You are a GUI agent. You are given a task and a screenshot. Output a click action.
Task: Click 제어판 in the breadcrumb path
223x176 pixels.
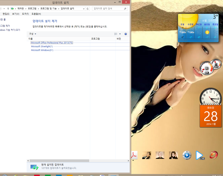click(21, 8)
